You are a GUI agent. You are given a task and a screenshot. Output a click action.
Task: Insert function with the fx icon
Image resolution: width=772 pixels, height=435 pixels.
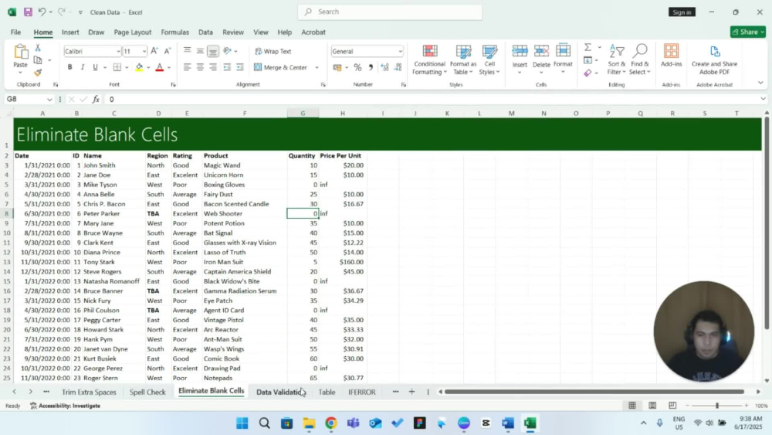(x=96, y=99)
